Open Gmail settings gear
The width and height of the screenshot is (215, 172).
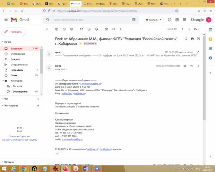click(177, 20)
